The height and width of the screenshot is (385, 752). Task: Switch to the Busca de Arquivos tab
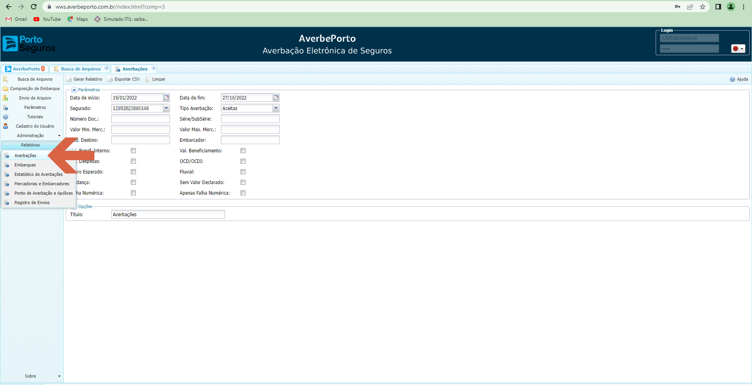pos(81,69)
